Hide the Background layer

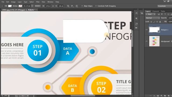tap(146, 41)
